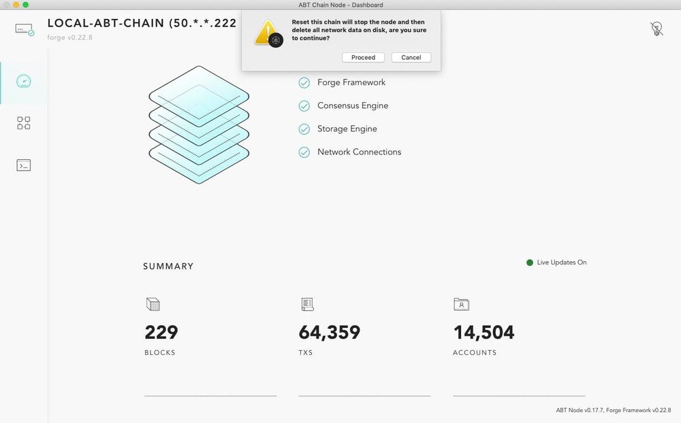Click the ABT Chain Node window title
Viewport: 681px width, 423px height.
click(x=340, y=5)
